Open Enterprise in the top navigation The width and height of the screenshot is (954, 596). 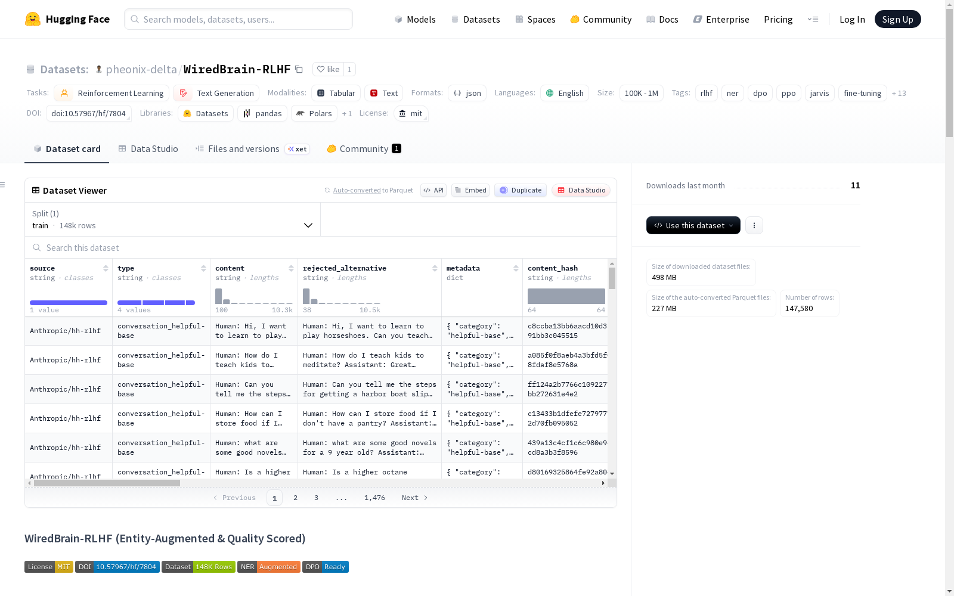tap(721, 19)
